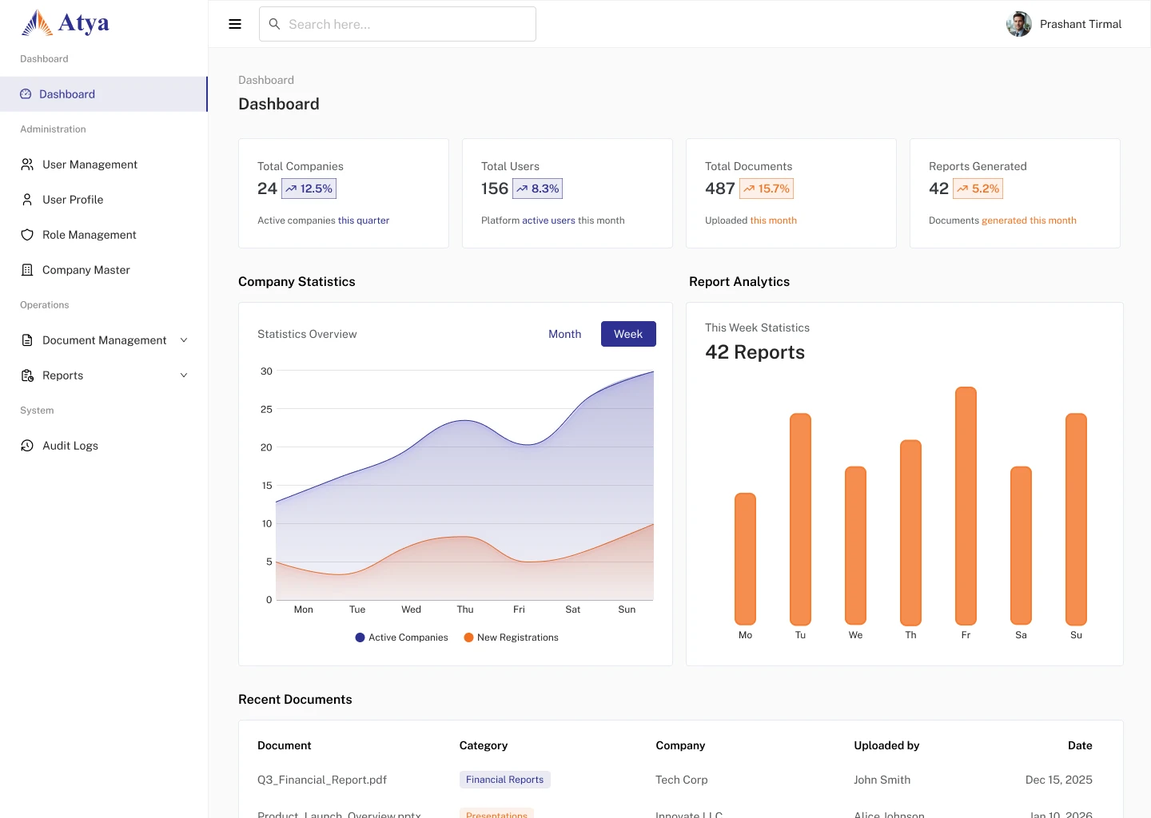The image size is (1151, 818).
Task: Click the search magnifier icon
Action: coord(274,24)
